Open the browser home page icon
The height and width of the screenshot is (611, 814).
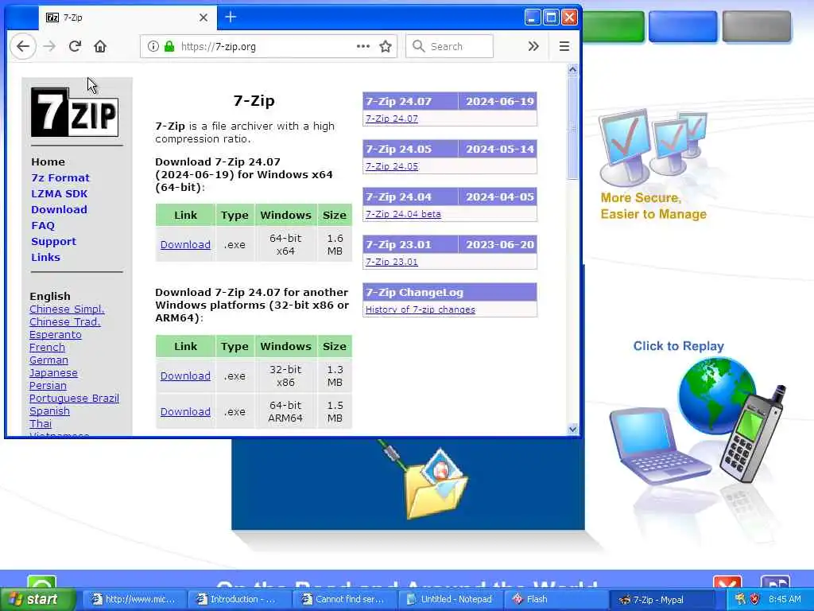100,46
